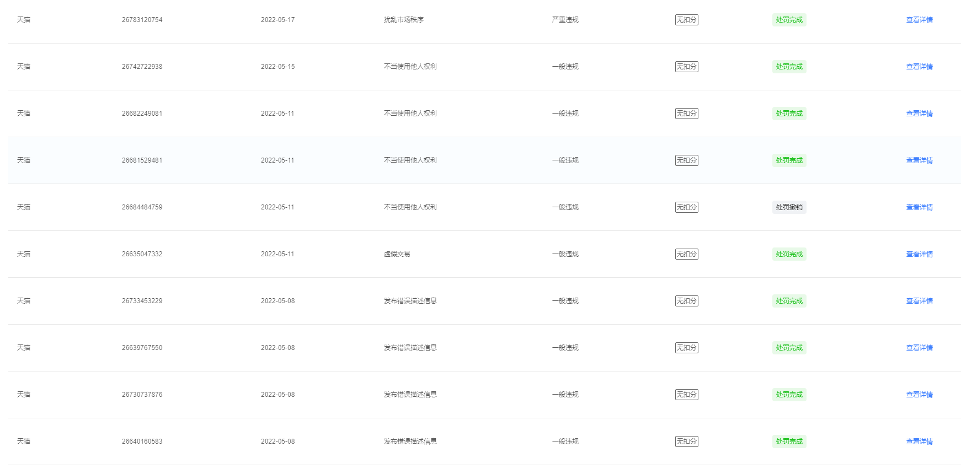Open 查看详情 for violation 26635047332

(x=919, y=254)
